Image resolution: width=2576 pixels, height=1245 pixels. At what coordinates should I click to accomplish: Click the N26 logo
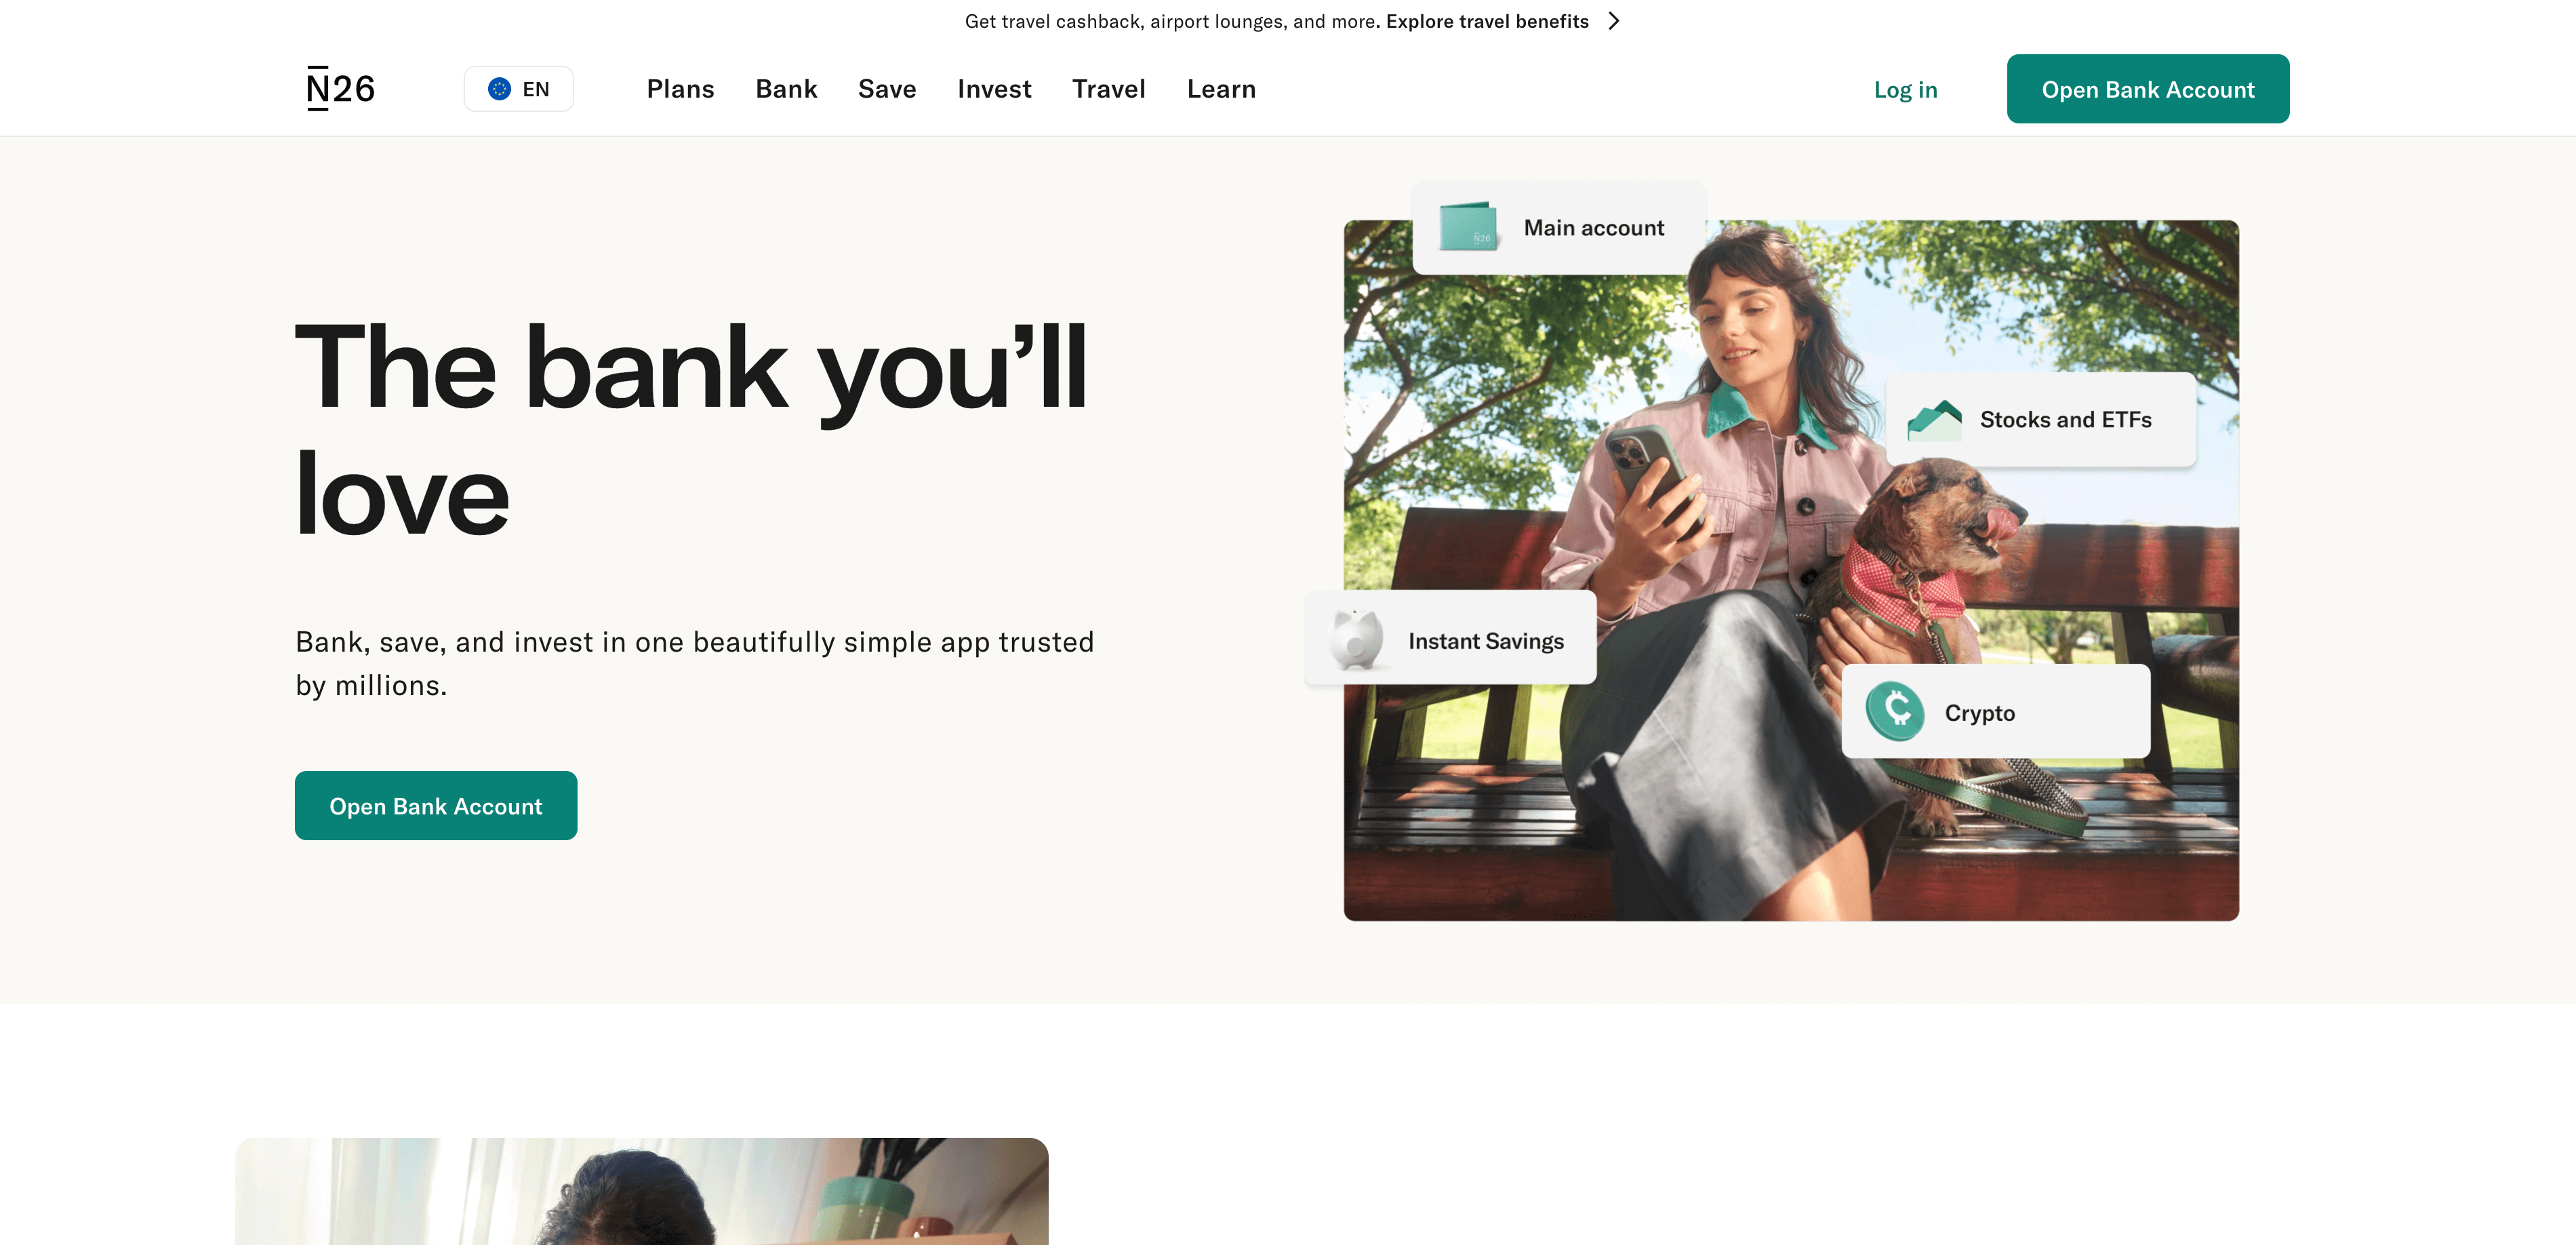pyautogui.click(x=340, y=89)
